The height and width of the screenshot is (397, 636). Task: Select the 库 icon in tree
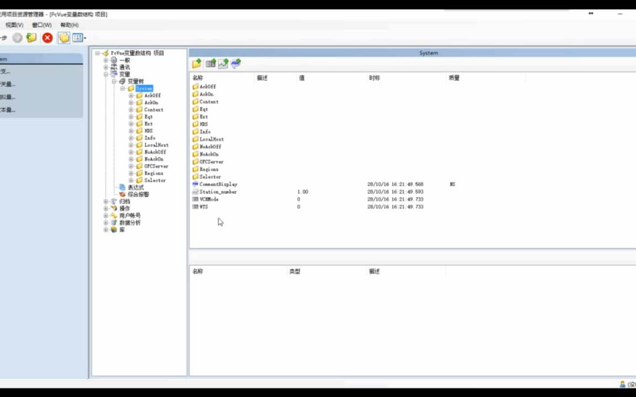(x=114, y=230)
